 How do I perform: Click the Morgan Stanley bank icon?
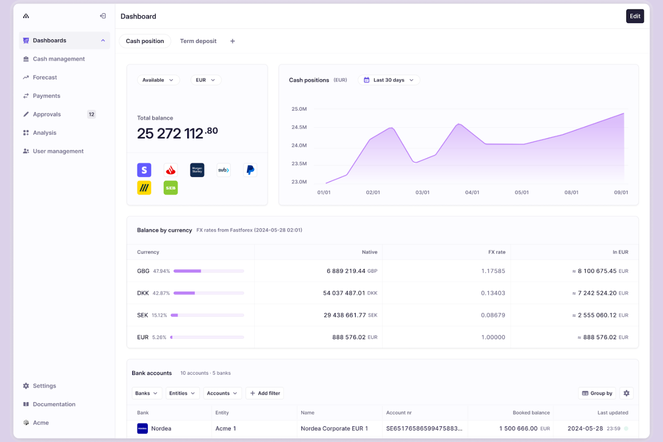(197, 170)
